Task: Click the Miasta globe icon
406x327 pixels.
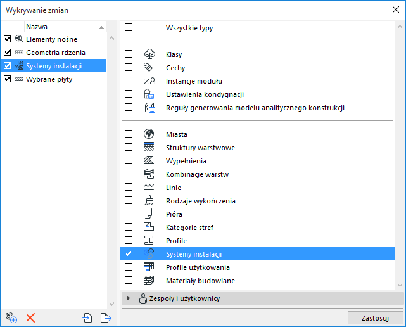Action: 149,134
